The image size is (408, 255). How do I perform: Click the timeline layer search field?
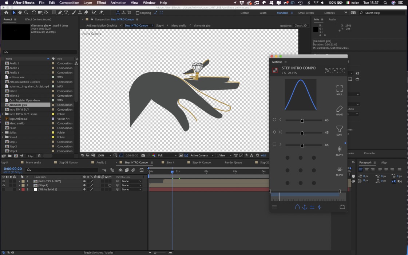coord(62,170)
